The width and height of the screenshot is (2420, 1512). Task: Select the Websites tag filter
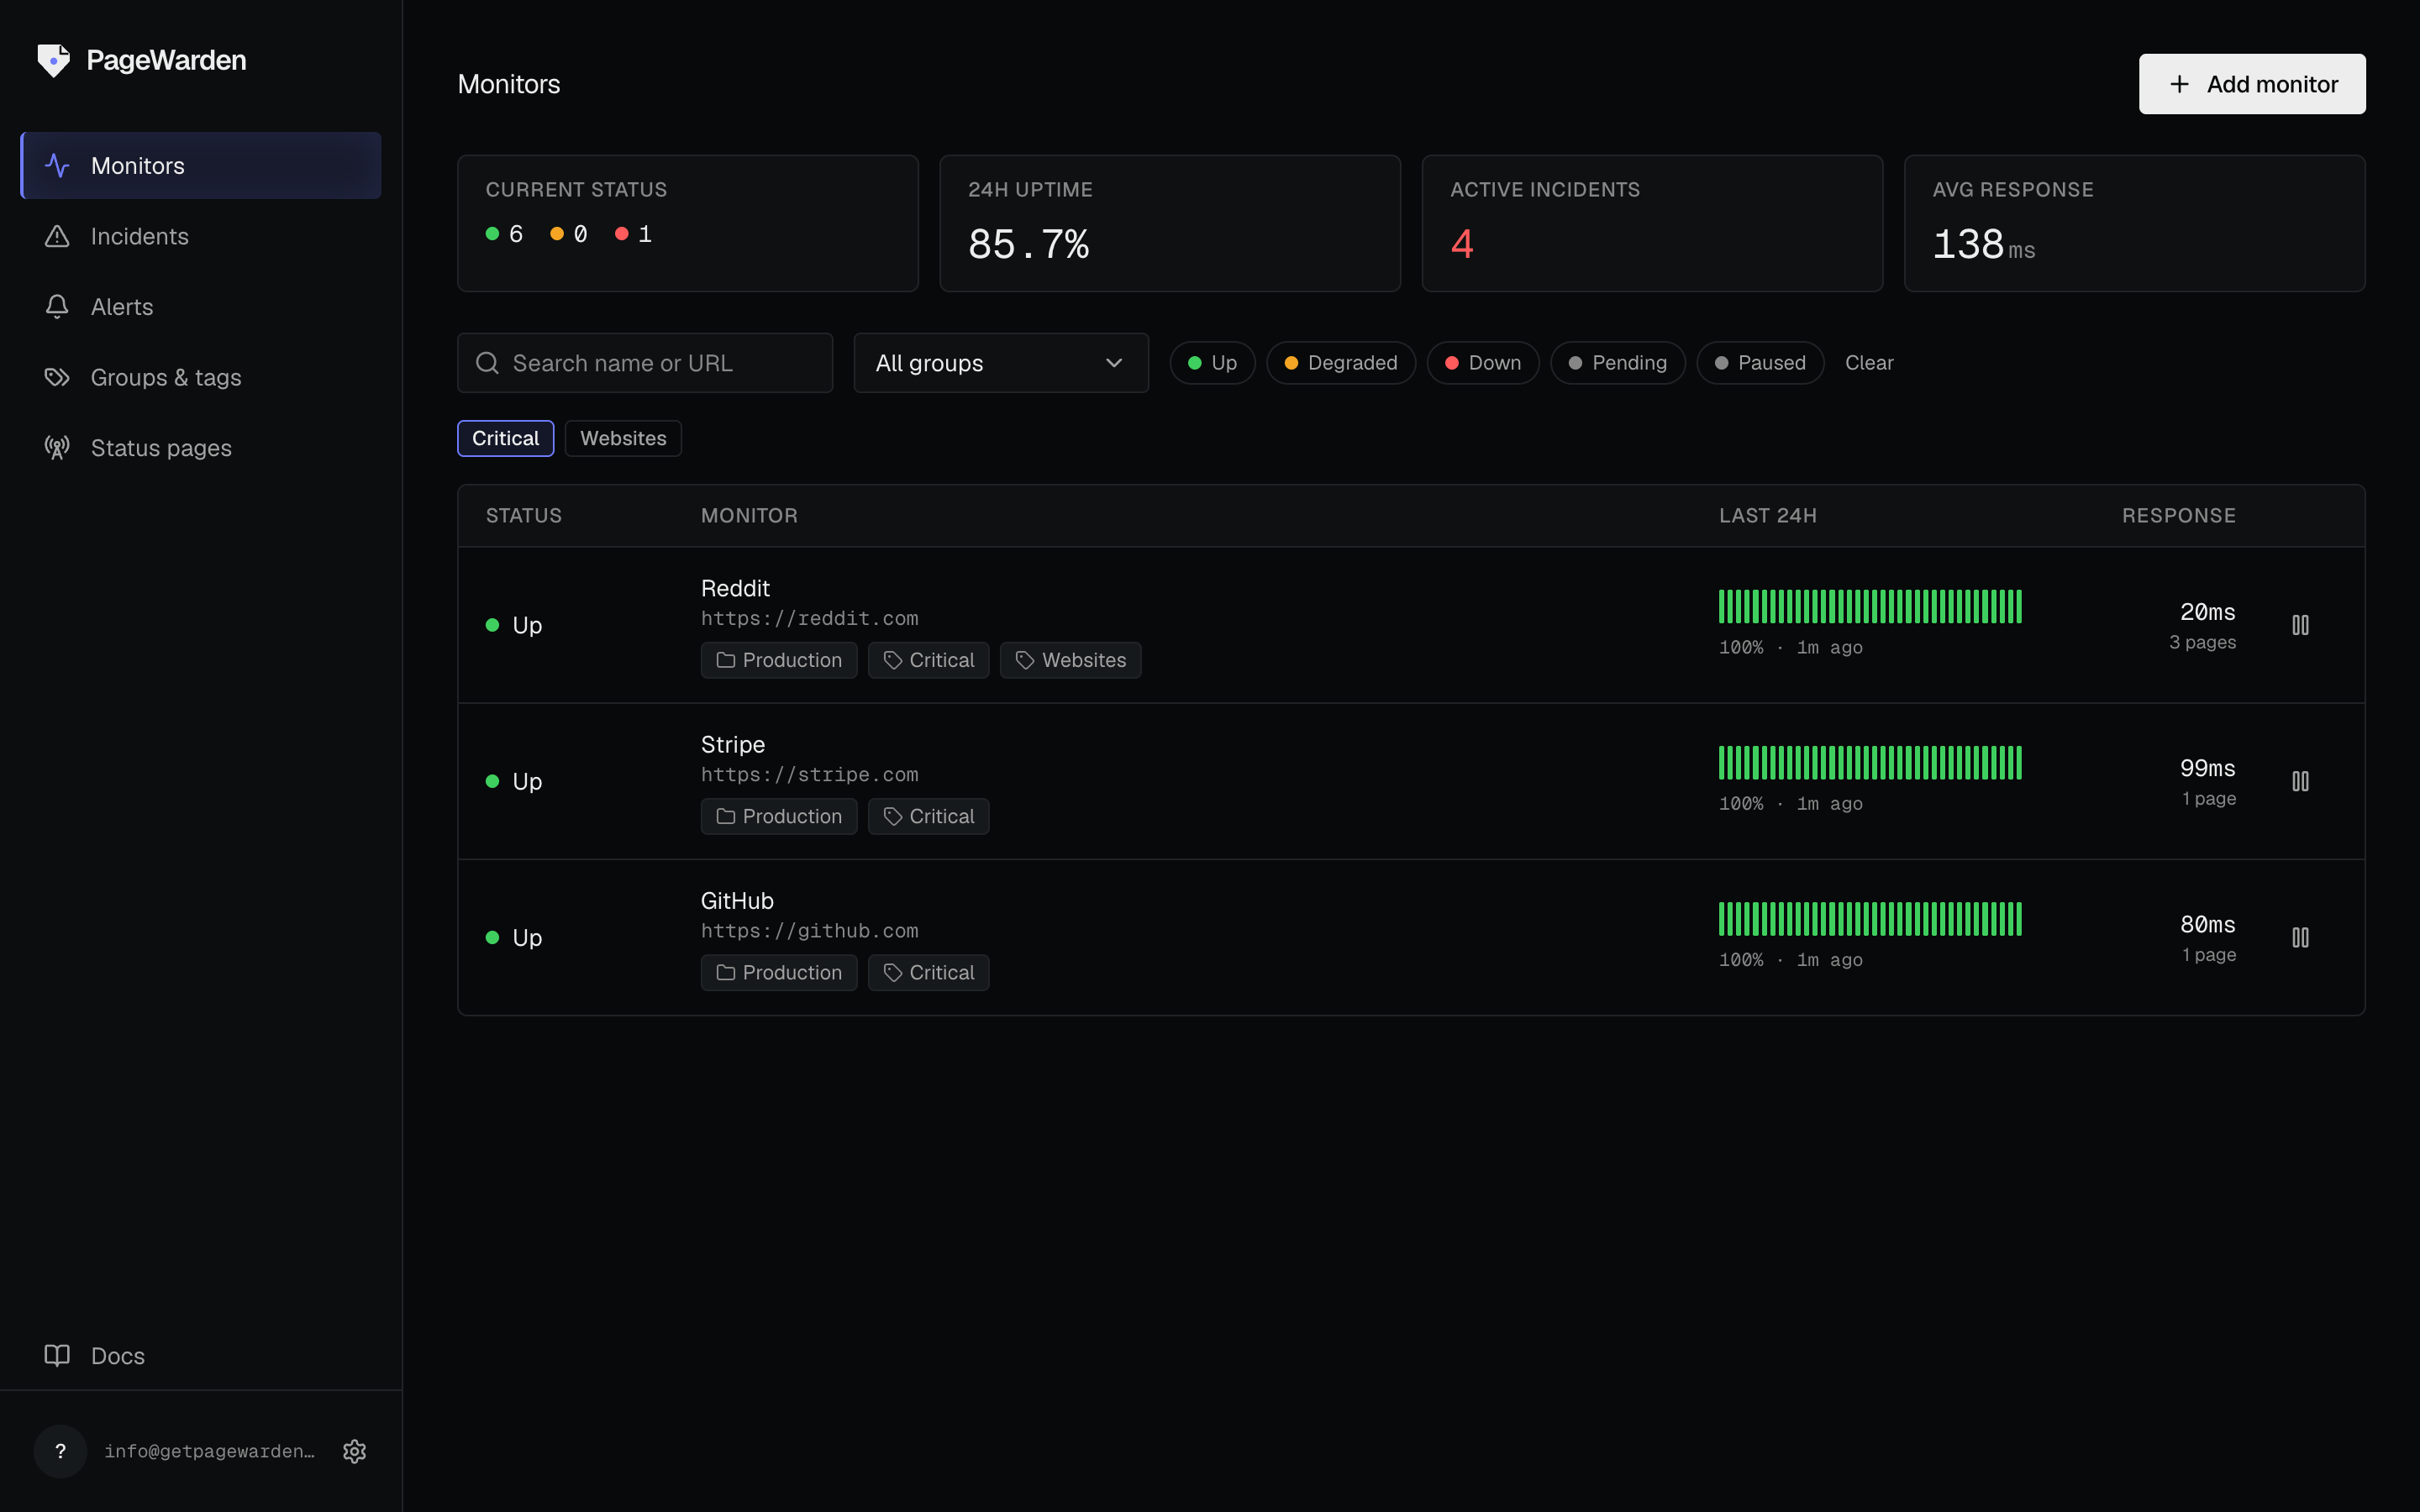pyautogui.click(x=622, y=438)
